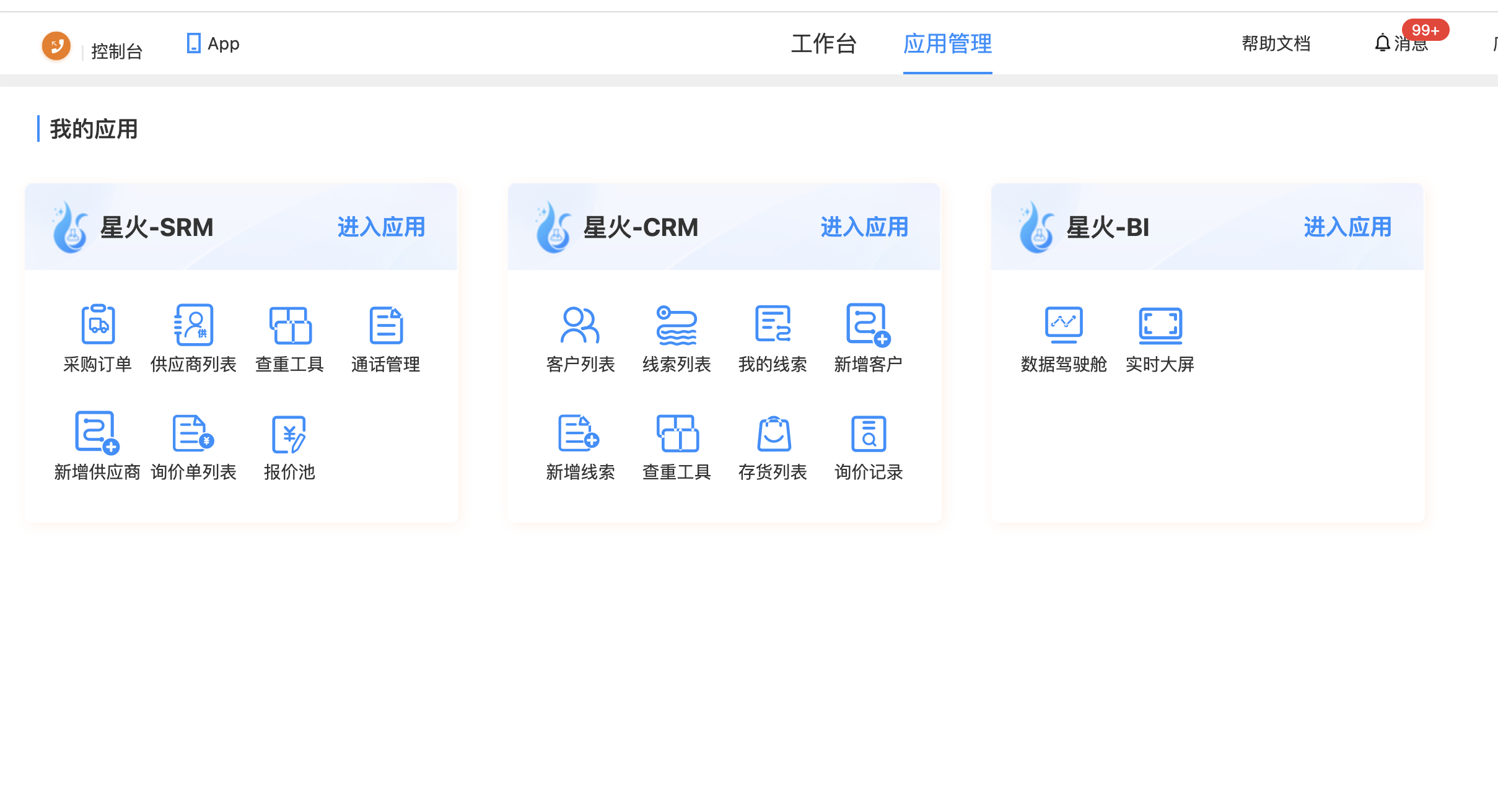
Task: Click the 消息 notification bell icon
Action: click(x=1382, y=43)
